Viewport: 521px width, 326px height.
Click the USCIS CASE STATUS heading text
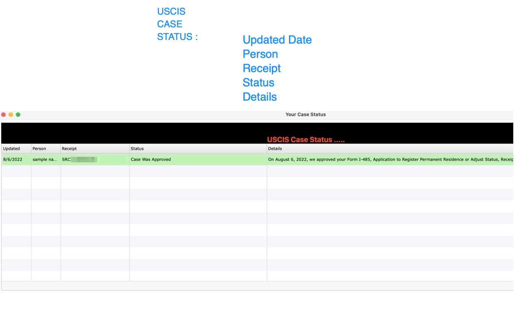[171, 24]
